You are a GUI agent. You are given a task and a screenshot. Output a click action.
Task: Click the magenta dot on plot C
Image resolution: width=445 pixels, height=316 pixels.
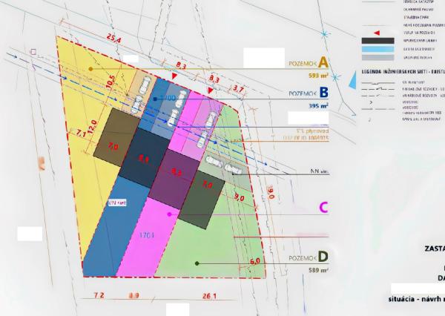170,214
